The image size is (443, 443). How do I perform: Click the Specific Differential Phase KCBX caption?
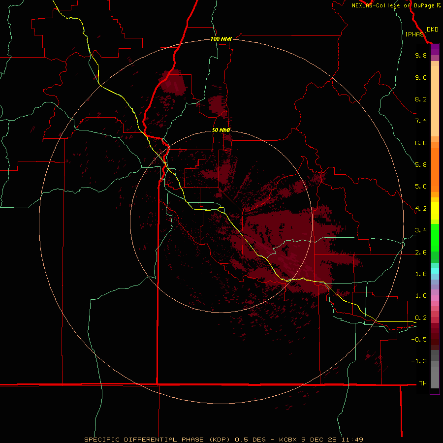tap(223, 440)
